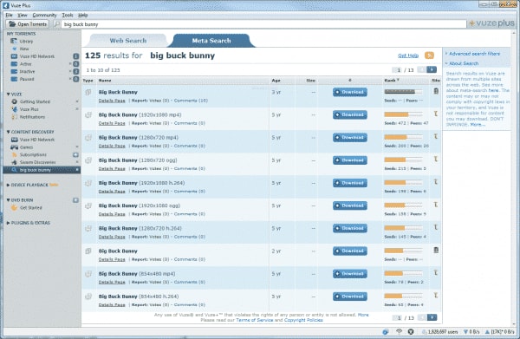520x339 pixels.
Task: Click the Open Torrents button
Action: coord(28,24)
